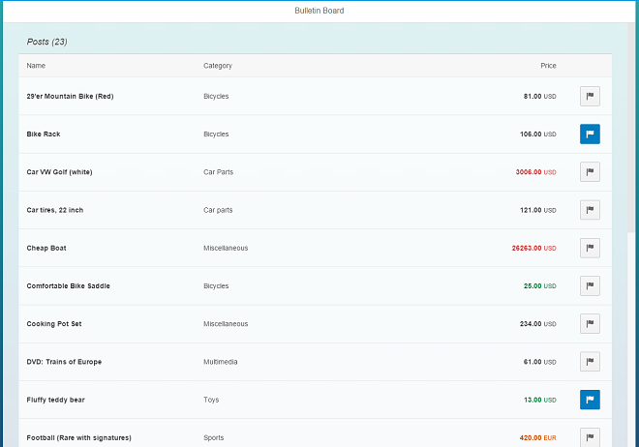This screenshot has width=639, height=447.
Task: Flag the 29'er Mountain Bike post
Action: [x=590, y=96]
